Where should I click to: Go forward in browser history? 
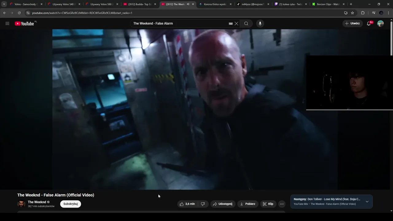(x=12, y=13)
